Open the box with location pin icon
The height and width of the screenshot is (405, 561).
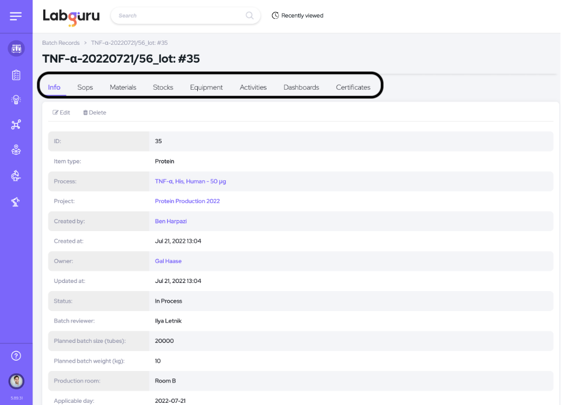point(16,150)
